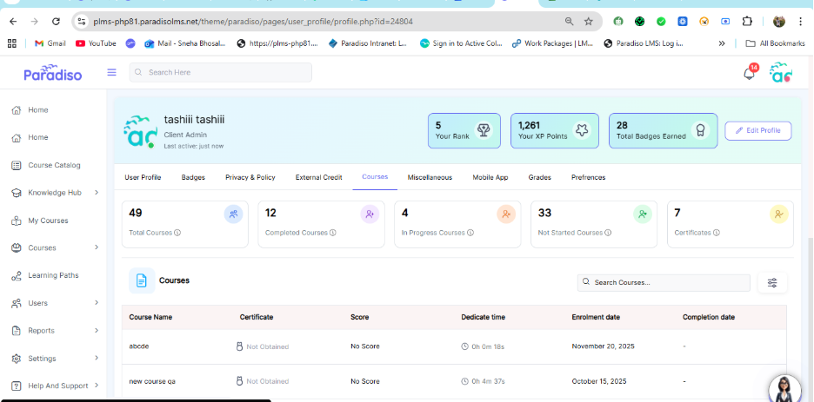The height and width of the screenshot is (402, 814).
Task: Switch to the Badges tab
Action: (x=193, y=177)
